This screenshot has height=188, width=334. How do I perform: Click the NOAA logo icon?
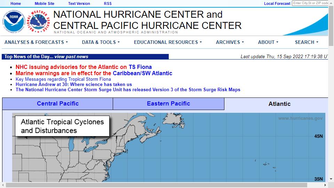coord(14,22)
